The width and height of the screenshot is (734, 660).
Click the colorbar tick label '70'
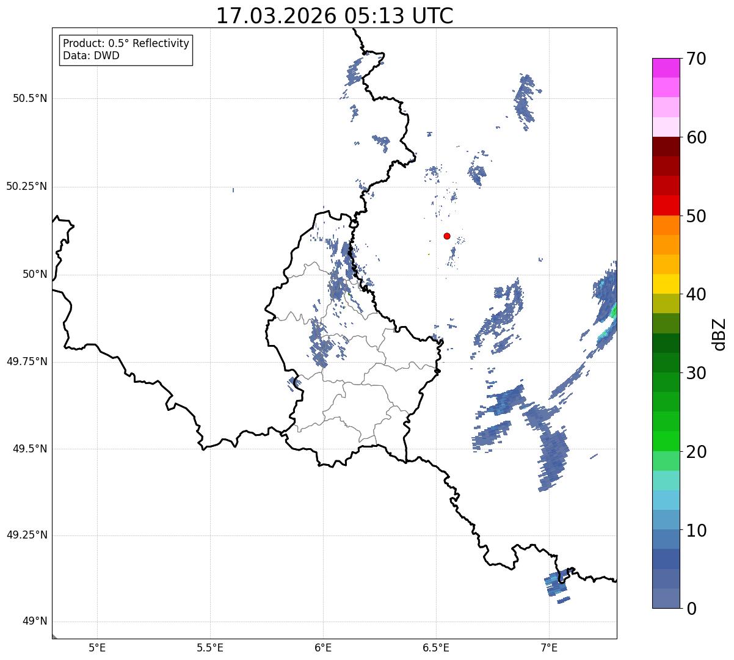pyautogui.click(x=696, y=59)
